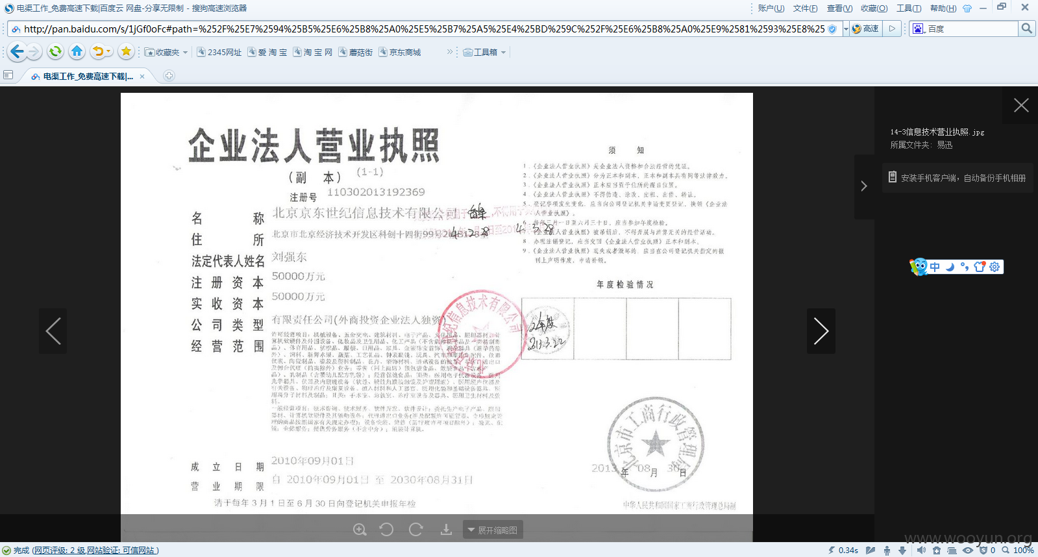Open the 淘宝网 bookmark
Viewport: 1038px width, 557px height.
pos(312,52)
